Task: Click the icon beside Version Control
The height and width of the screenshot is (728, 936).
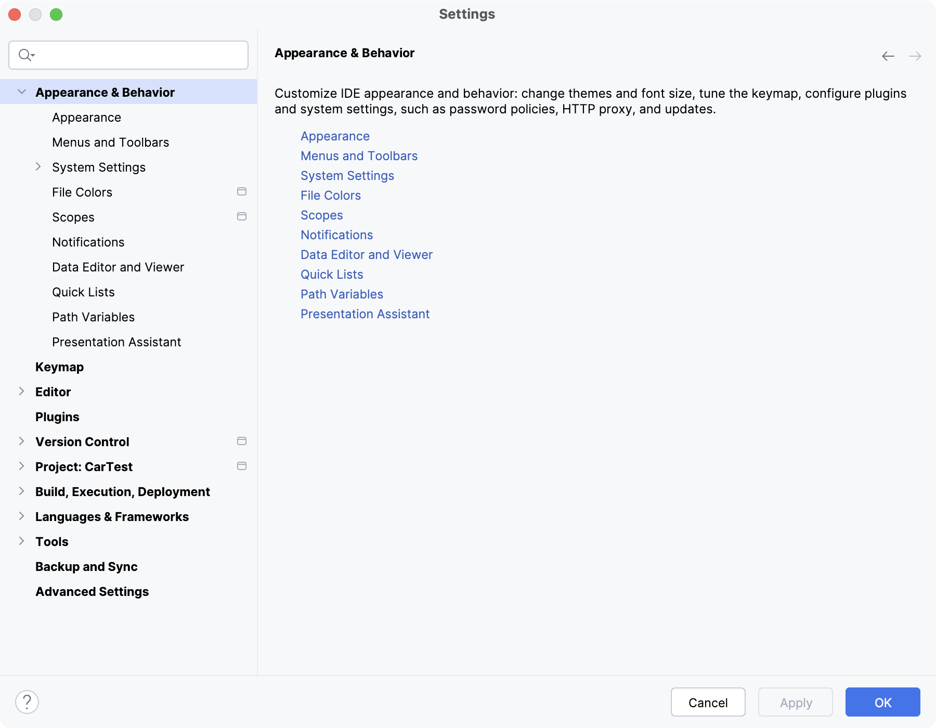Action: (x=242, y=441)
